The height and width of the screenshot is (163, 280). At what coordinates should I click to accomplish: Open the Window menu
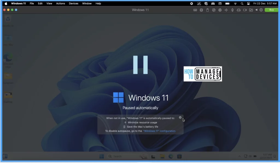click(87, 3)
